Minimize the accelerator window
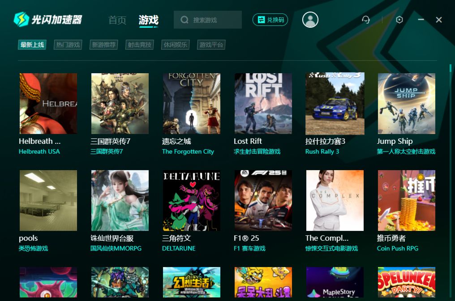This screenshot has height=301, width=455. 421,19
